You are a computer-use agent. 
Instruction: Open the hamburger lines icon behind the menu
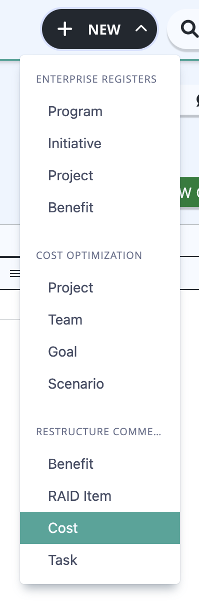pos(15,273)
